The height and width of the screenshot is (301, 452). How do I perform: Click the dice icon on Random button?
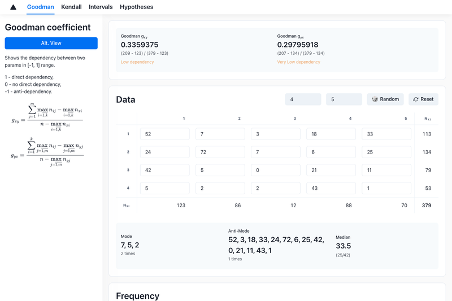pyautogui.click(x=375, y=99)
